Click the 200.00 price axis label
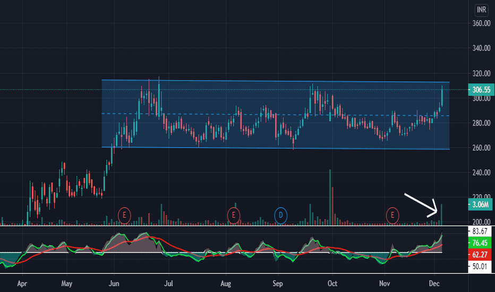Image resolution: width=495 pixels, height=292 pixels. pos(481,222)
